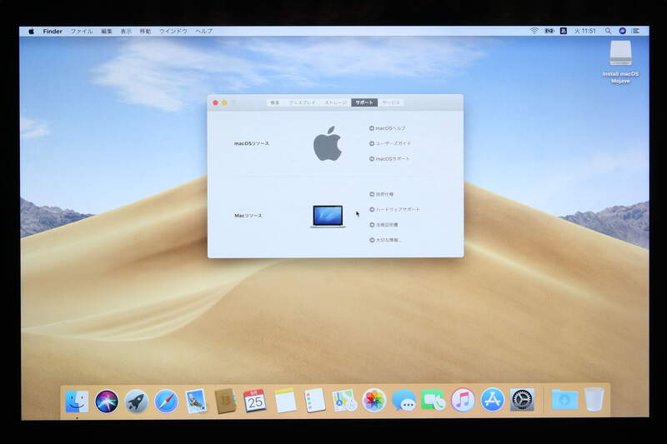This screenshot has width=667, height=444.
Task: Open the brown Contacts book in Dock
Action: pyautogui.click(x=225, y=401)
